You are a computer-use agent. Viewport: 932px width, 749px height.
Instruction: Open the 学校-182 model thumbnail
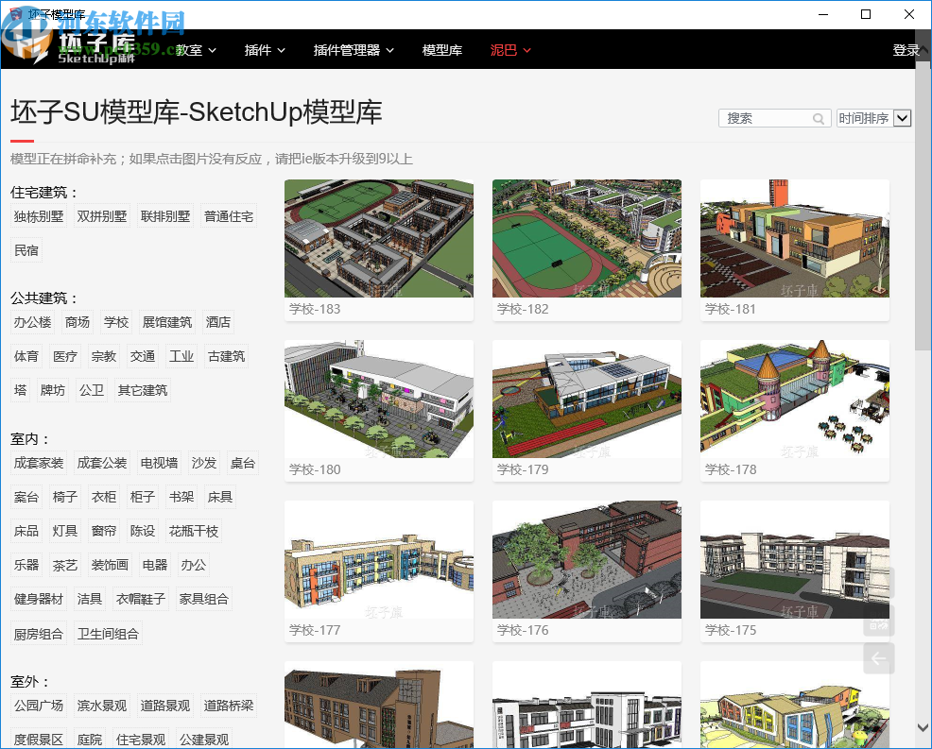click(587, 238)
